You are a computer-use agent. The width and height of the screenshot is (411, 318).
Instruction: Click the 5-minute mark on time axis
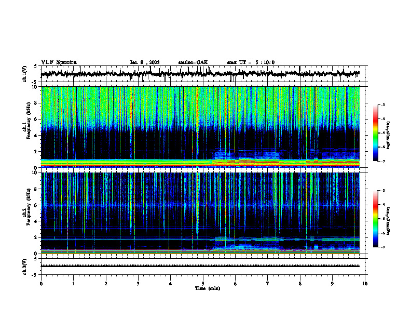click(203, 284)
